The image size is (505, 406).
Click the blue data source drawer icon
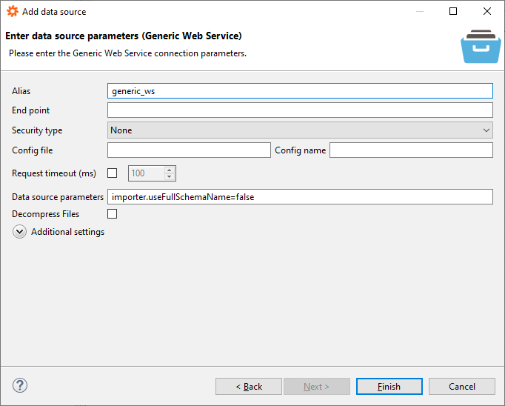[481, 47]
